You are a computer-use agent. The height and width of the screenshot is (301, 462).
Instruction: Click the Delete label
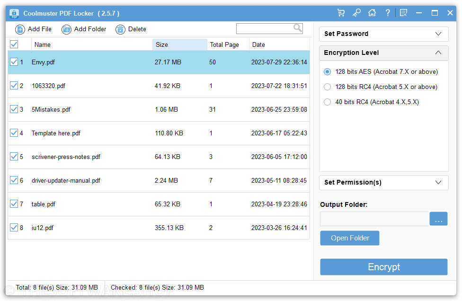pos(137,29)
